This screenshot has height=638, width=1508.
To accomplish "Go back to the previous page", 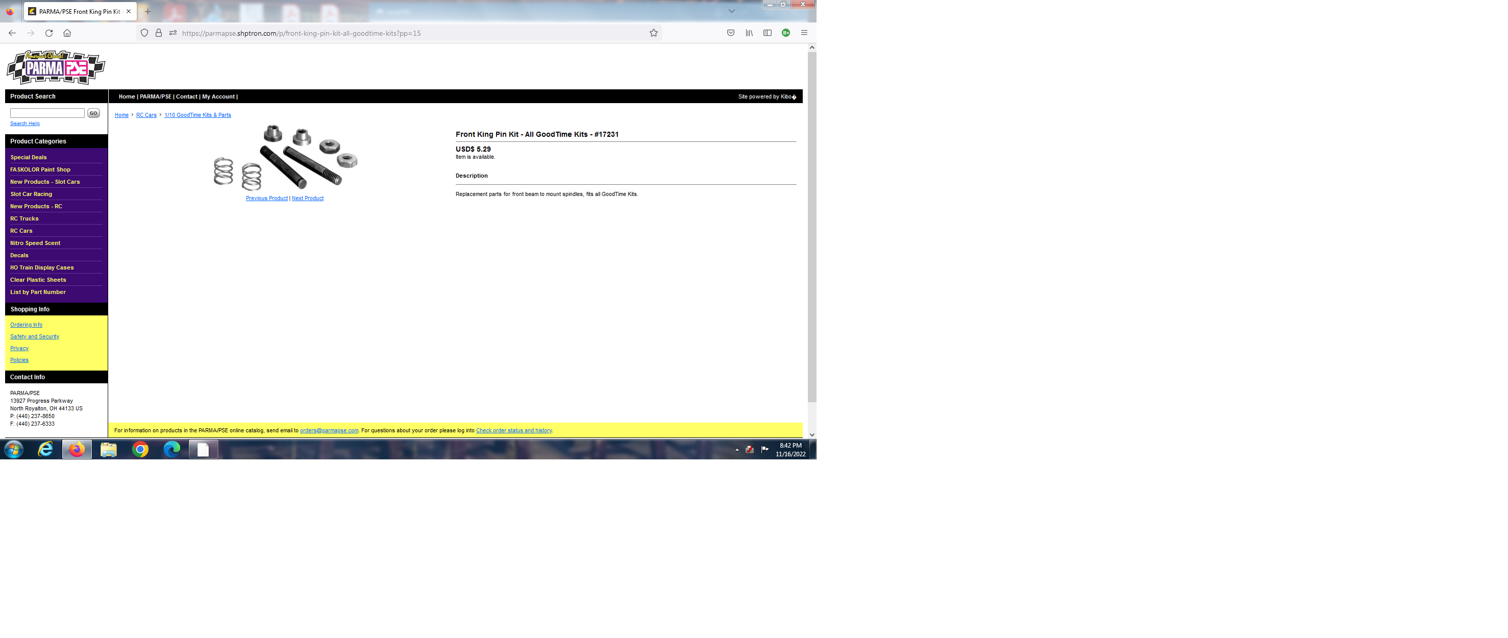I will pyautogui.click(x=12, y=33).
